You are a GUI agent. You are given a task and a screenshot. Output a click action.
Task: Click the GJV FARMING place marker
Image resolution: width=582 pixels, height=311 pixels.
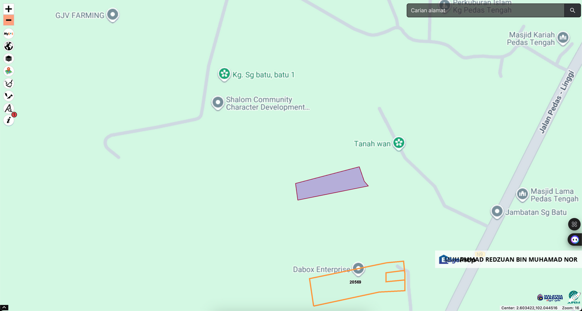tap(113, 15)
